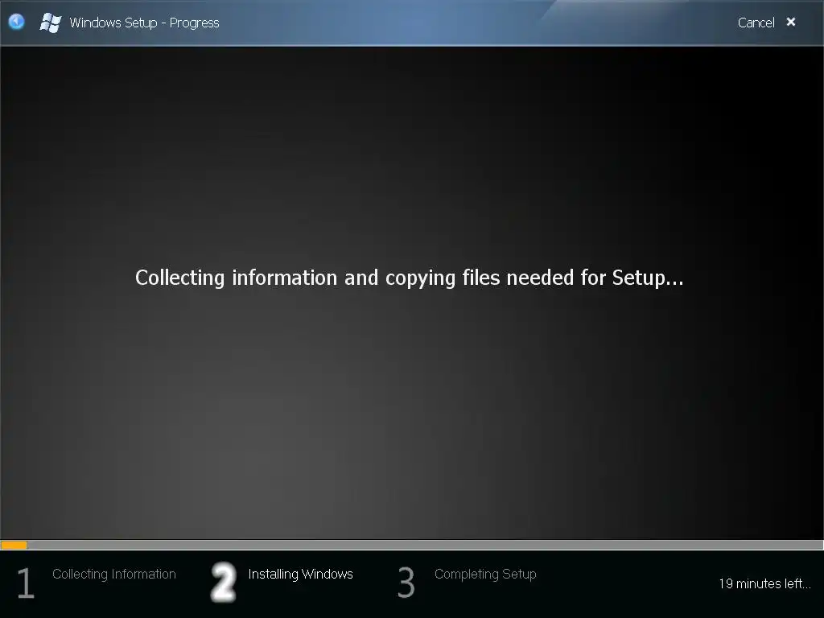Click the number 1 step indicator
The image size is (824, 618).
pos(25,583)
